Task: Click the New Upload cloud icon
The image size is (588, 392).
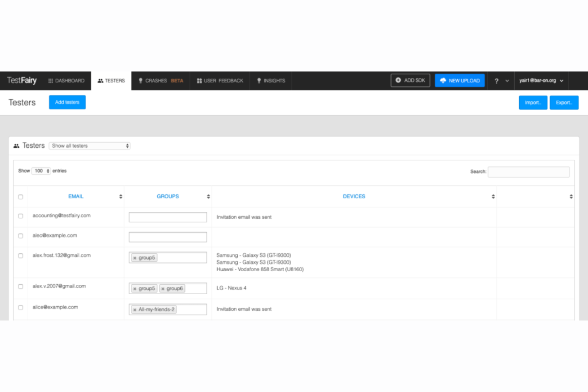Action: click(x=443, y=80)
